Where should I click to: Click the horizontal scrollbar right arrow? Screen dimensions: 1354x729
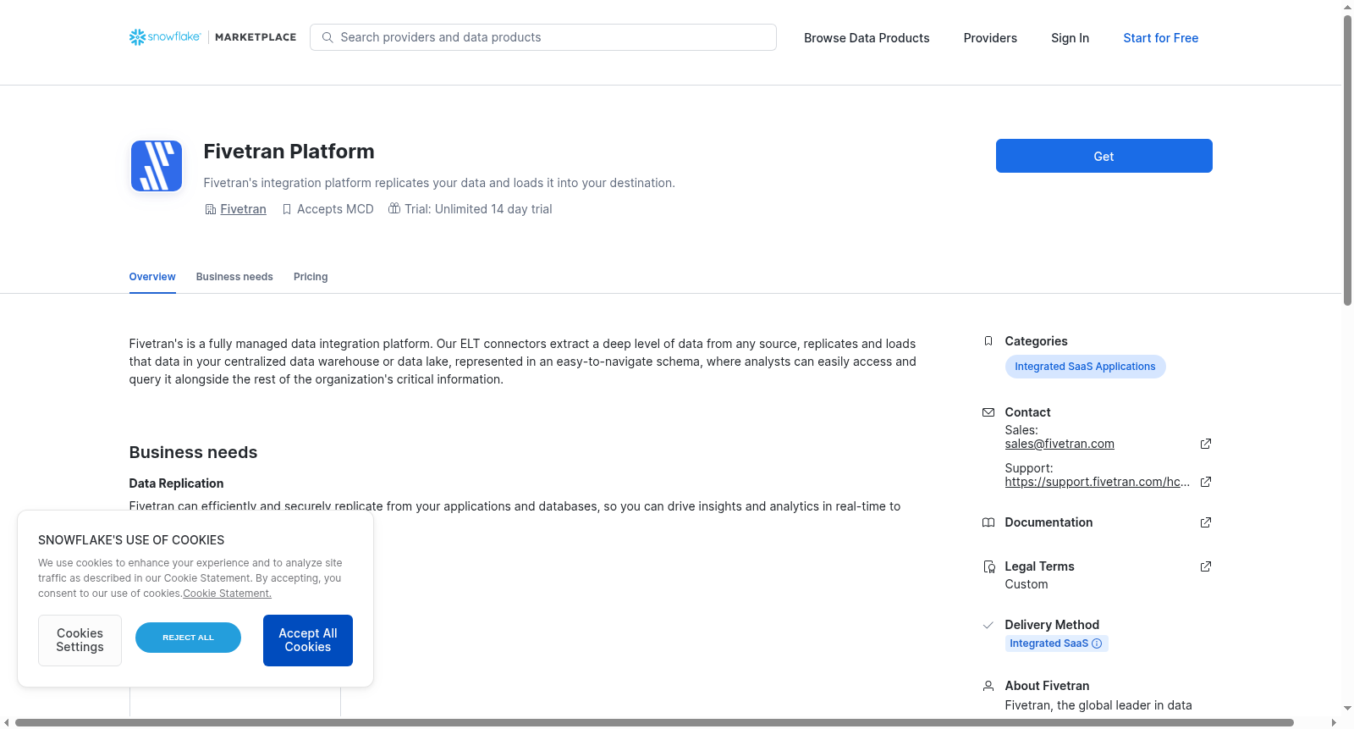pos(1334,722)
